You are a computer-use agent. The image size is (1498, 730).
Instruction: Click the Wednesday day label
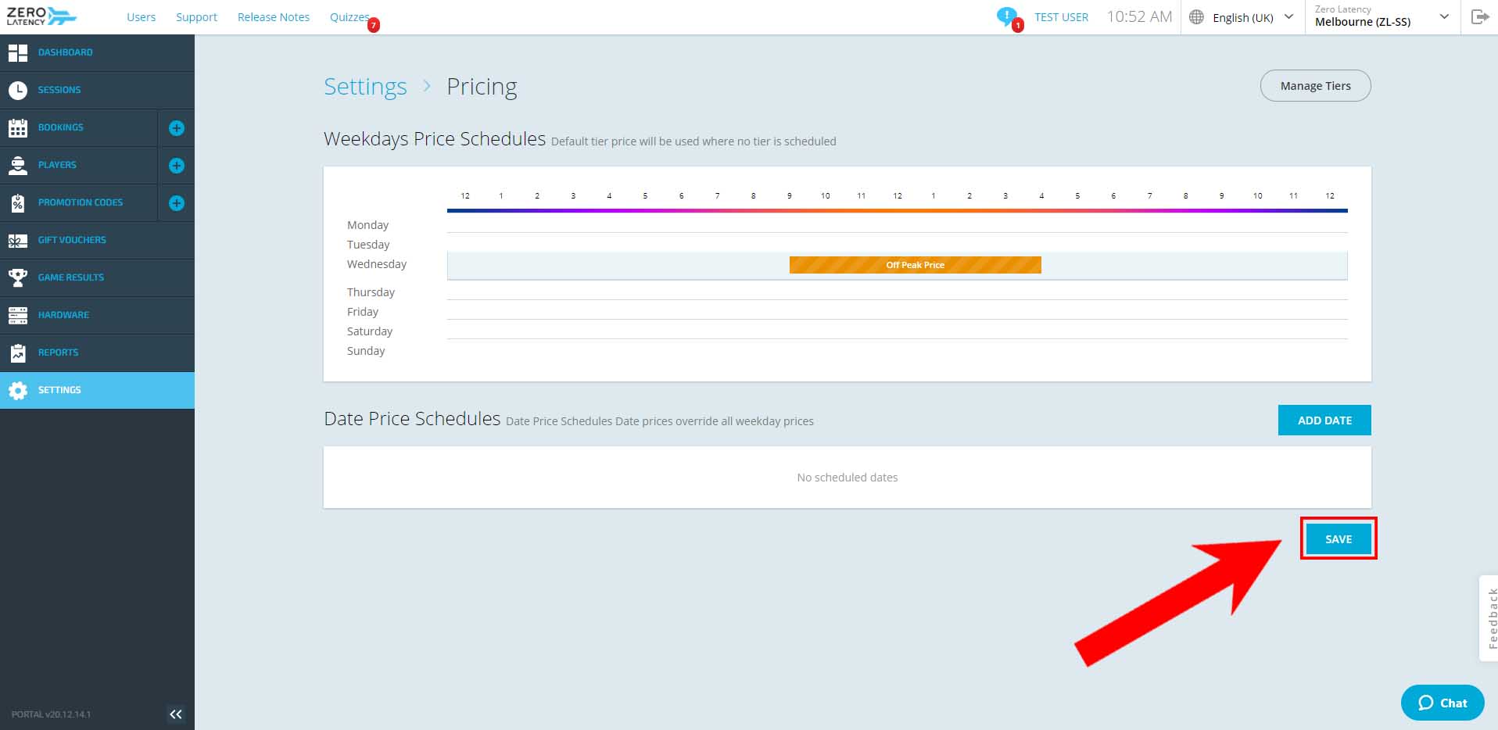tap(377, 264)
